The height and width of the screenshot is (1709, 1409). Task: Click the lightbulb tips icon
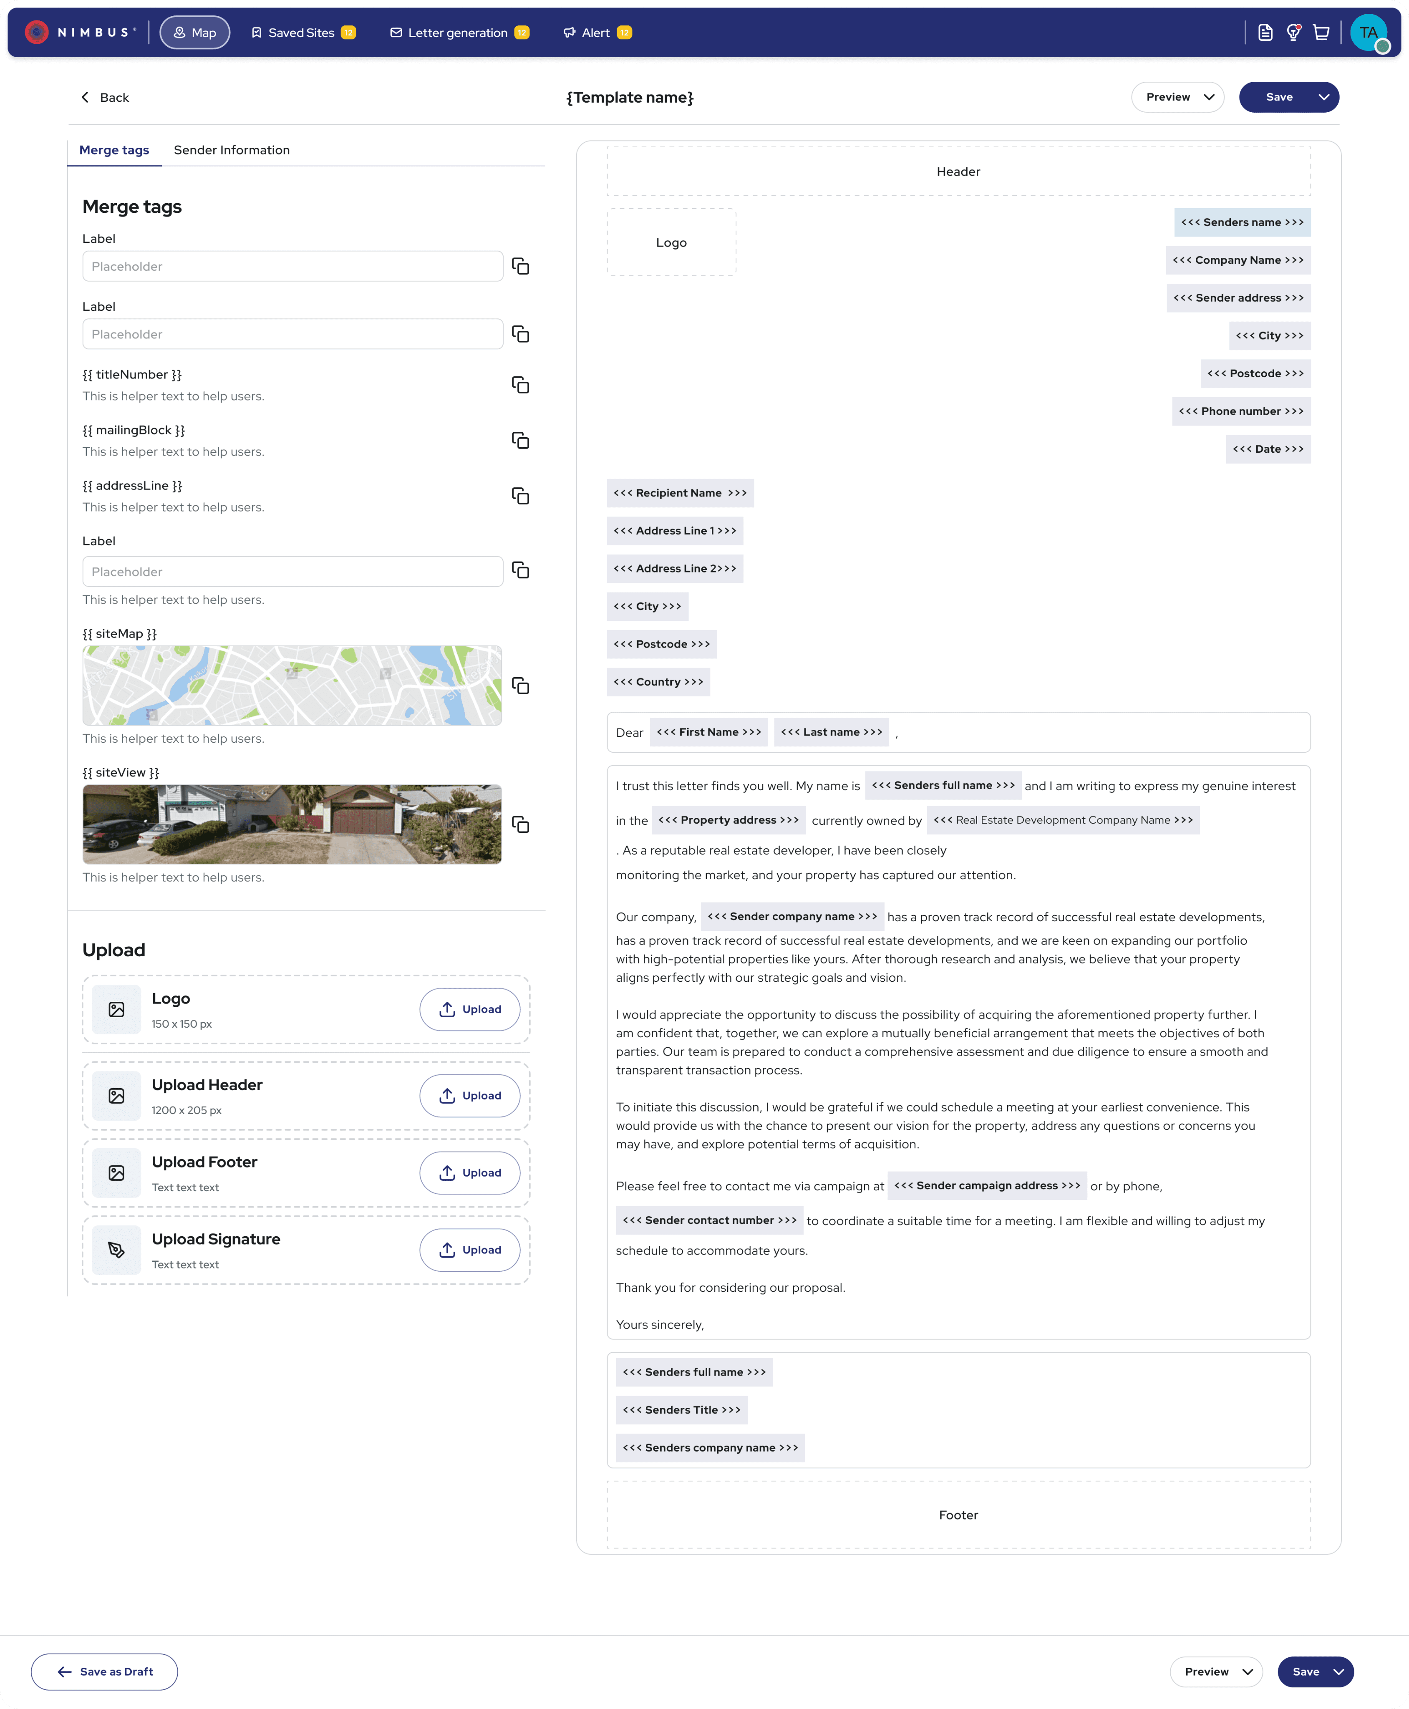pyautogui.click(x=1294, y=33)
